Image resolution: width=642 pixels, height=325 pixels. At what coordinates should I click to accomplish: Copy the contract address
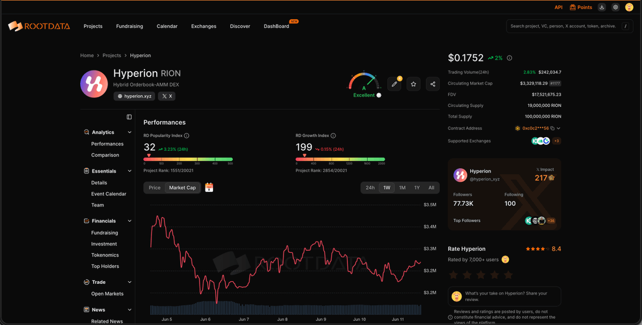click(x=553, y=128)
